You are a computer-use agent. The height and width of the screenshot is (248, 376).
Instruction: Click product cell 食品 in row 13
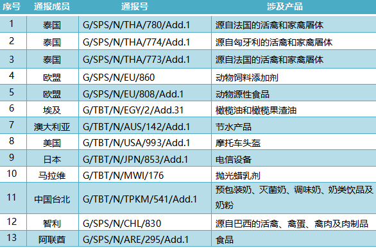[x=224, y=240]
